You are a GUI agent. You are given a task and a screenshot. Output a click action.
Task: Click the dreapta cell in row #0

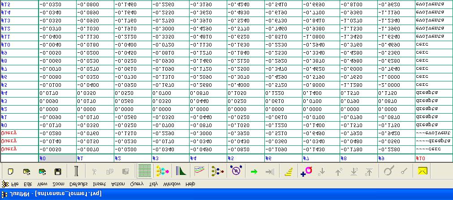tap(434, 126)
